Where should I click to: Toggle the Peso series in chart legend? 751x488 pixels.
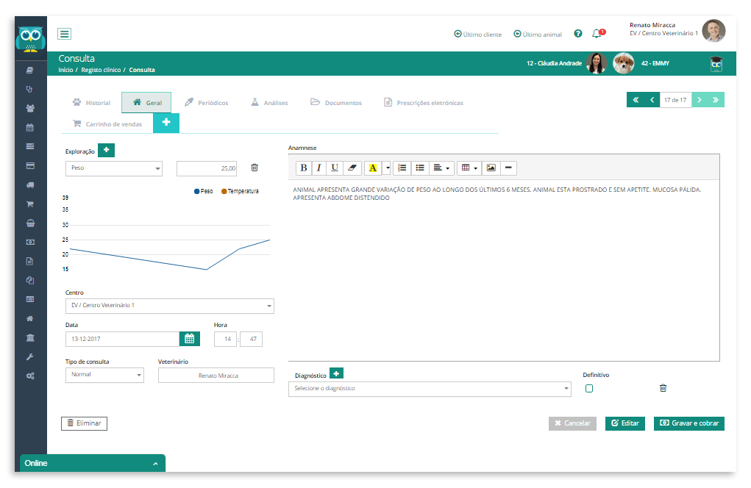pyautogui.click(x=203, y=191)
